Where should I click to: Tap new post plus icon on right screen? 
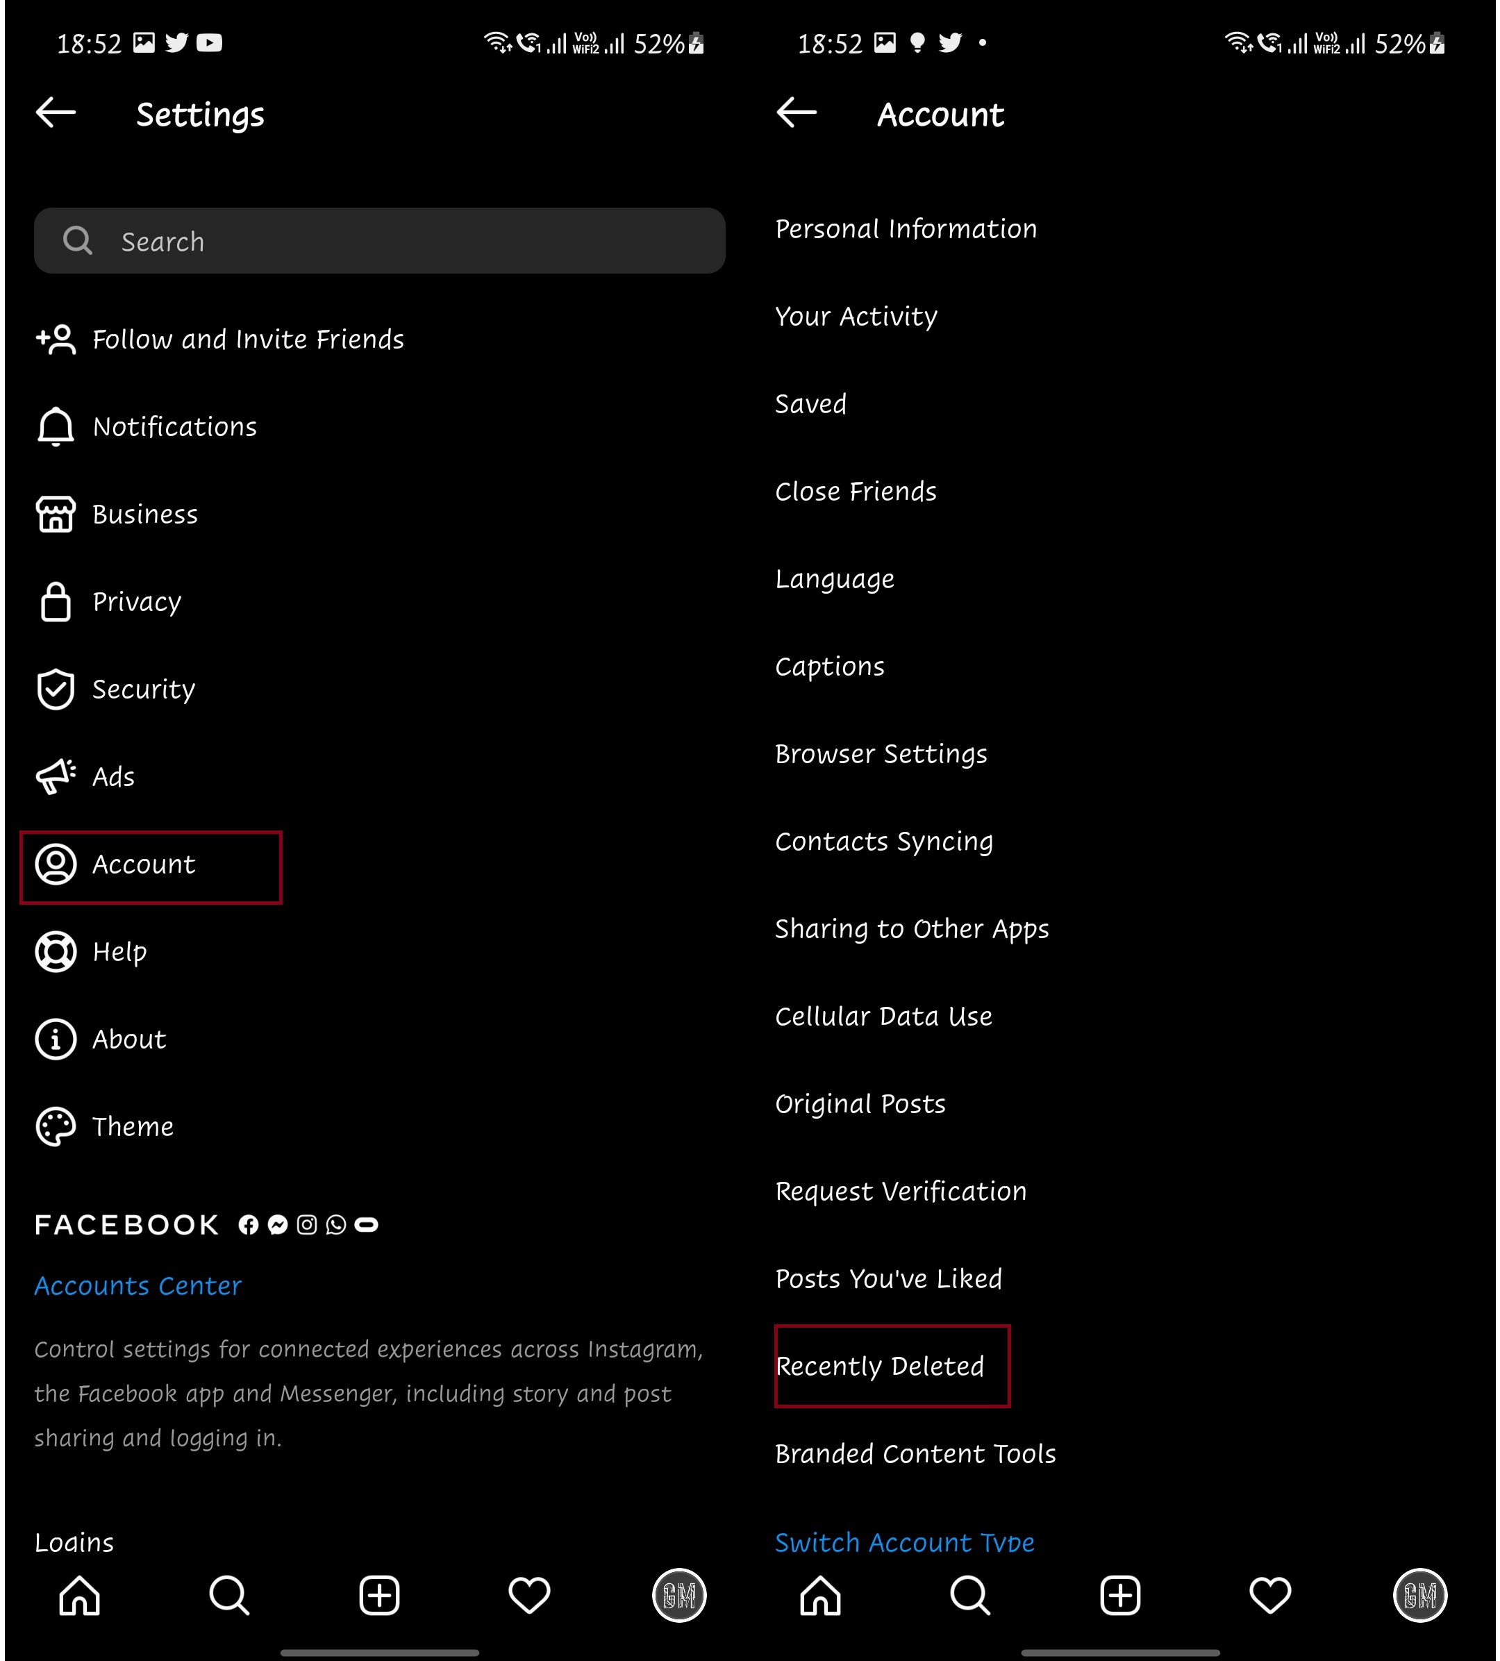[x=1121, y=1596]
